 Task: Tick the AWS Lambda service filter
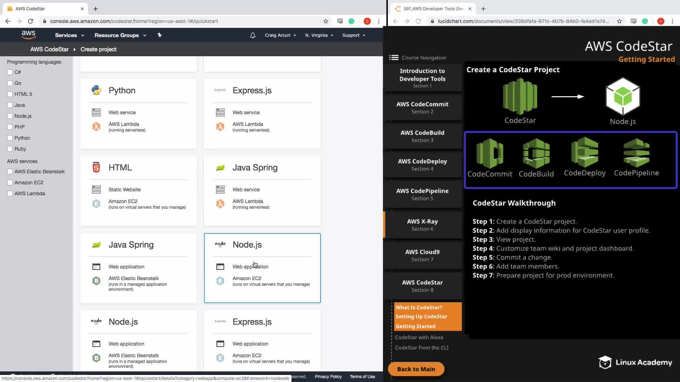[10, 193]
